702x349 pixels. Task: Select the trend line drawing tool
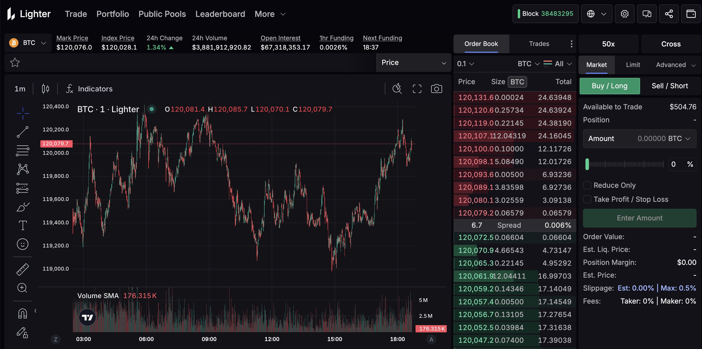[23, 132]
